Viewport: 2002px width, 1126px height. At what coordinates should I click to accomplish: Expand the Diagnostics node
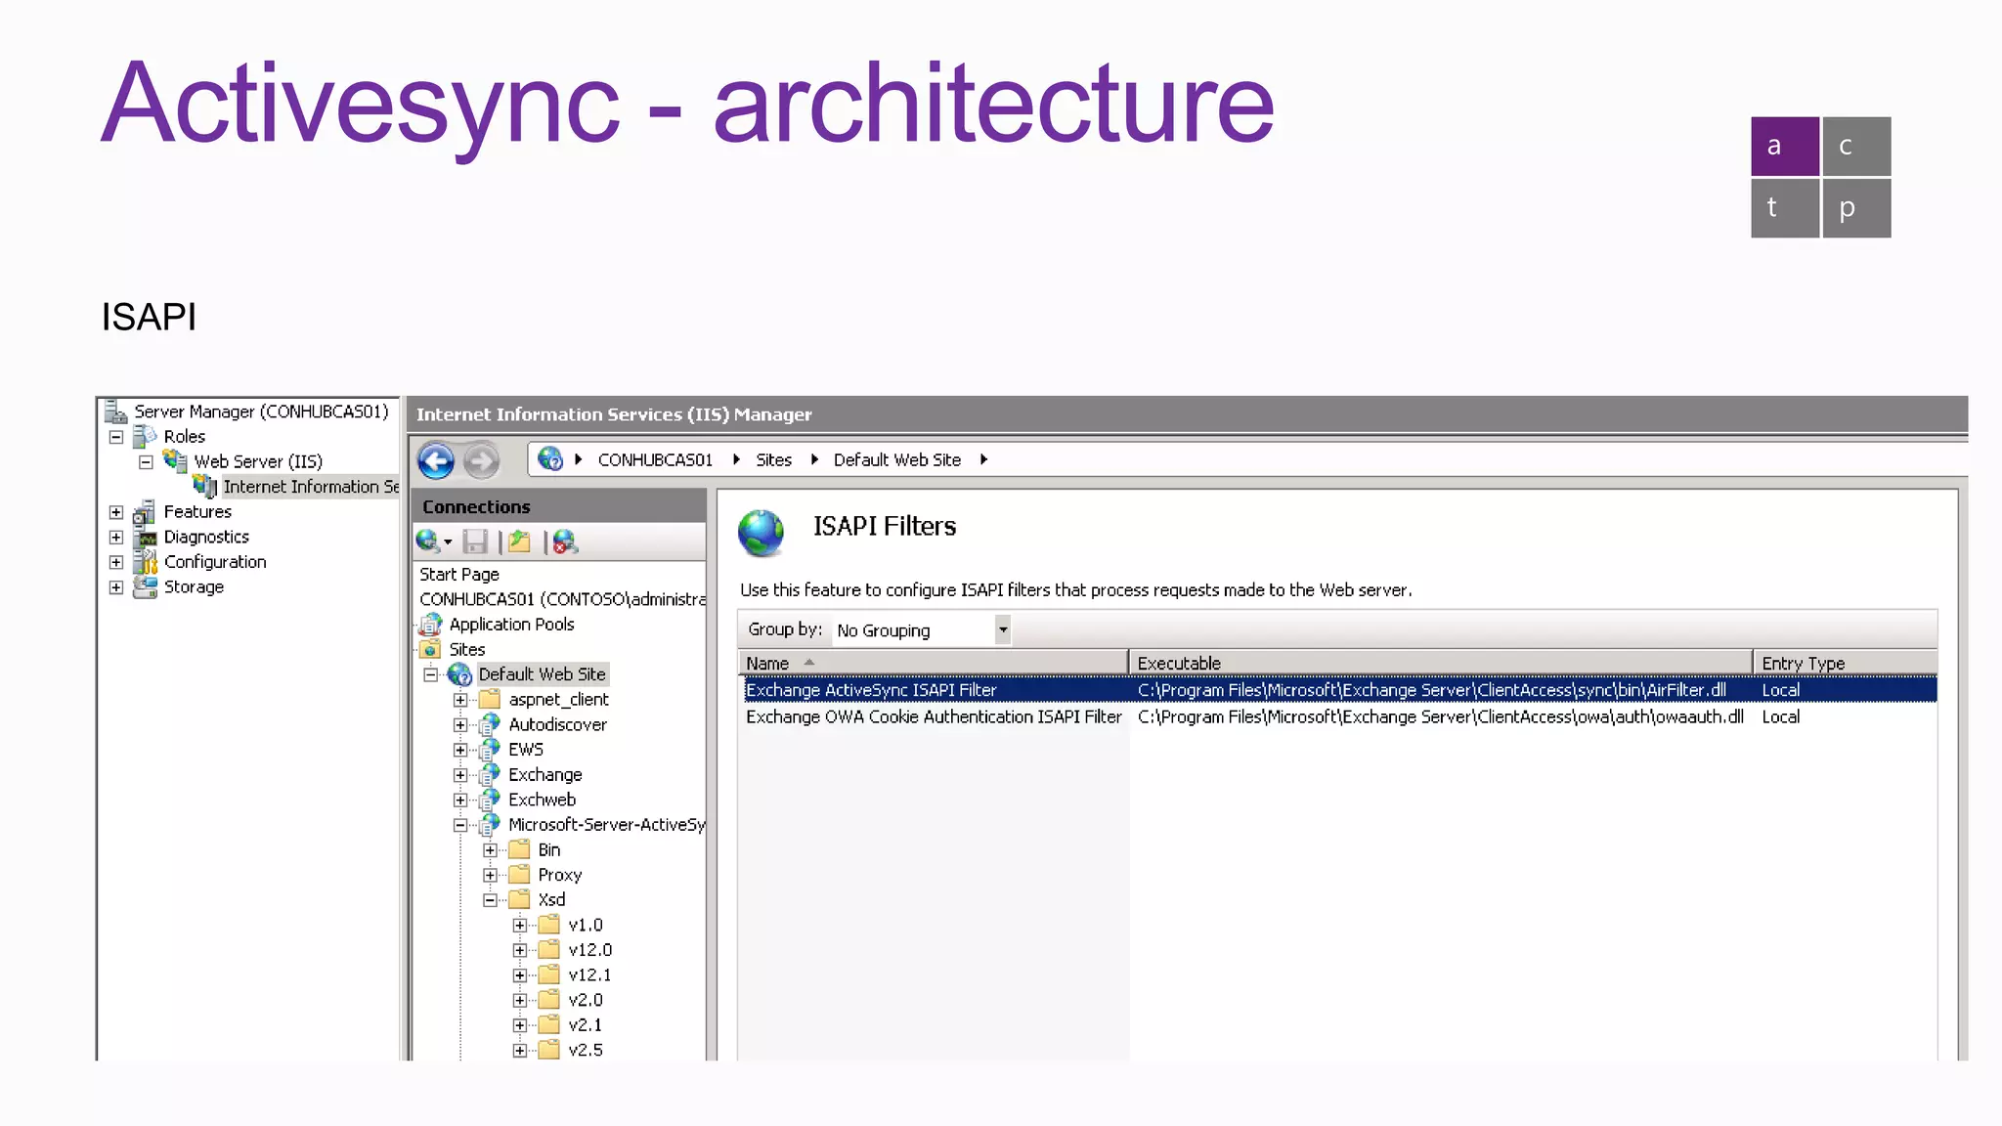(x=115, y=538)
